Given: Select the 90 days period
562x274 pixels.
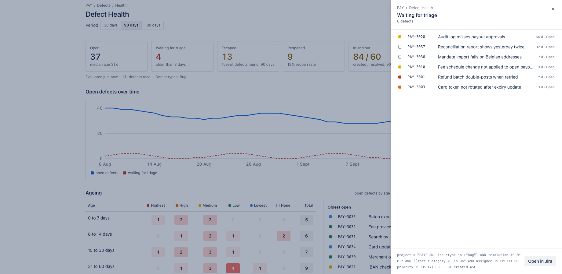Looking at the screenshot, I should click(x=131, y=25).
